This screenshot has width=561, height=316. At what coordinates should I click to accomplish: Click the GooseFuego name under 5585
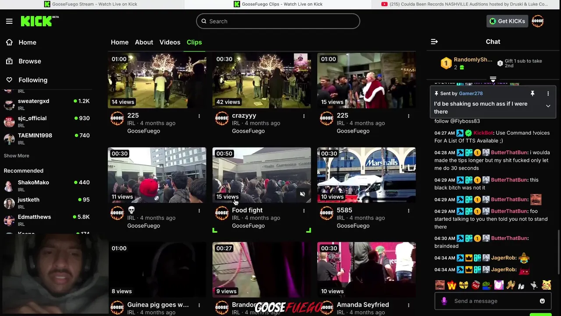coord(353,226)
